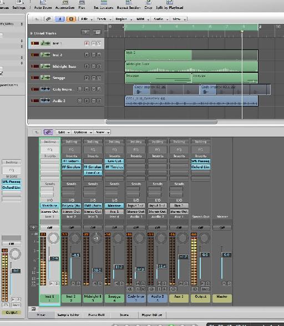Click the Repeat Section toolbar icon
The image size is (284, 326).
[129, 2]
